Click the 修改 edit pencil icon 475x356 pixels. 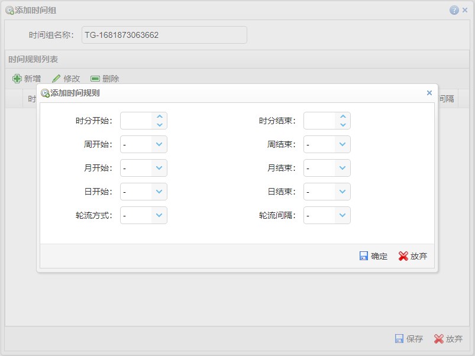click(56, 79)
